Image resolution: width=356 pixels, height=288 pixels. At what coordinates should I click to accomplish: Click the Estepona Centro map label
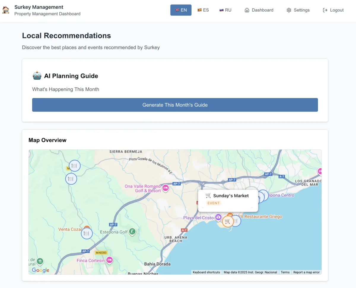coord(282,195)
